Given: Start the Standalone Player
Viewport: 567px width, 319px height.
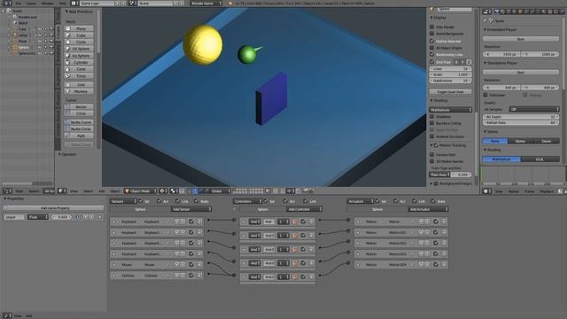Looking at the screenshot, I should tap(521, 72).
